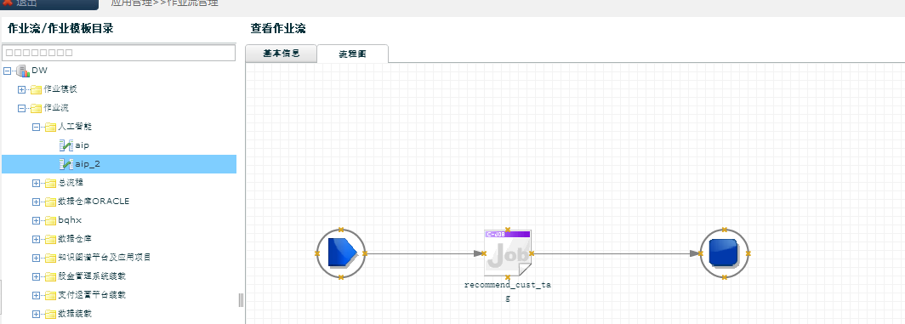905x324 pixels.
Task: Select the 股金管理系统装载 folder label
Action: pos(92,276)
